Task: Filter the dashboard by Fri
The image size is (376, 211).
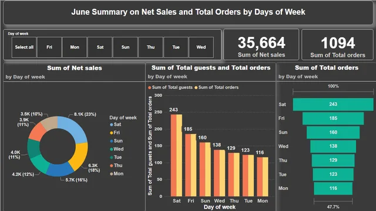Action: click(x=49, y=47)
